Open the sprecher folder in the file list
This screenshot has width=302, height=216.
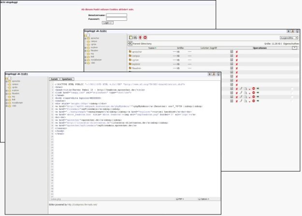coord(137,52)
